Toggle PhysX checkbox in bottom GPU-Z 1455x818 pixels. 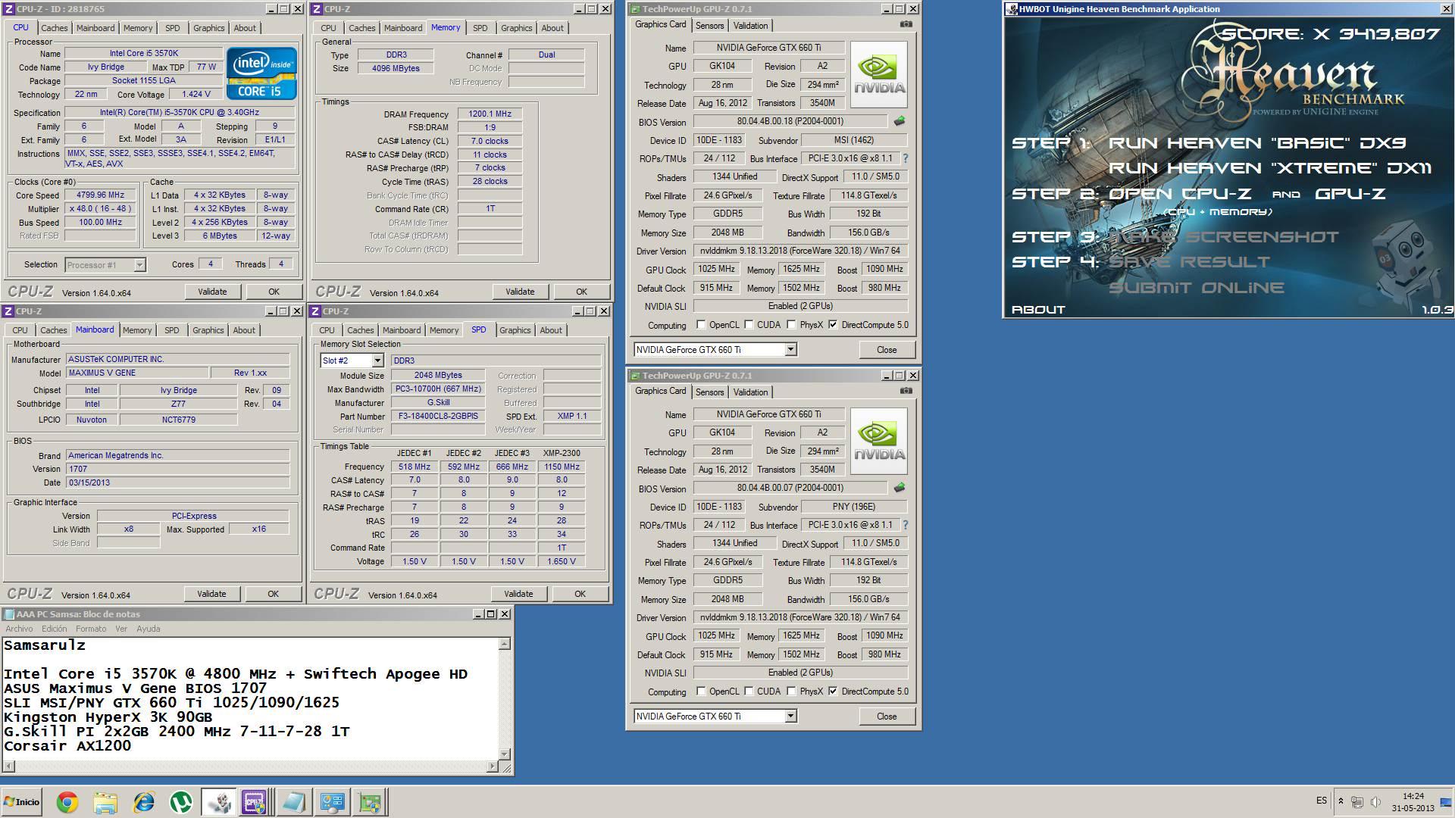point(791,692)
